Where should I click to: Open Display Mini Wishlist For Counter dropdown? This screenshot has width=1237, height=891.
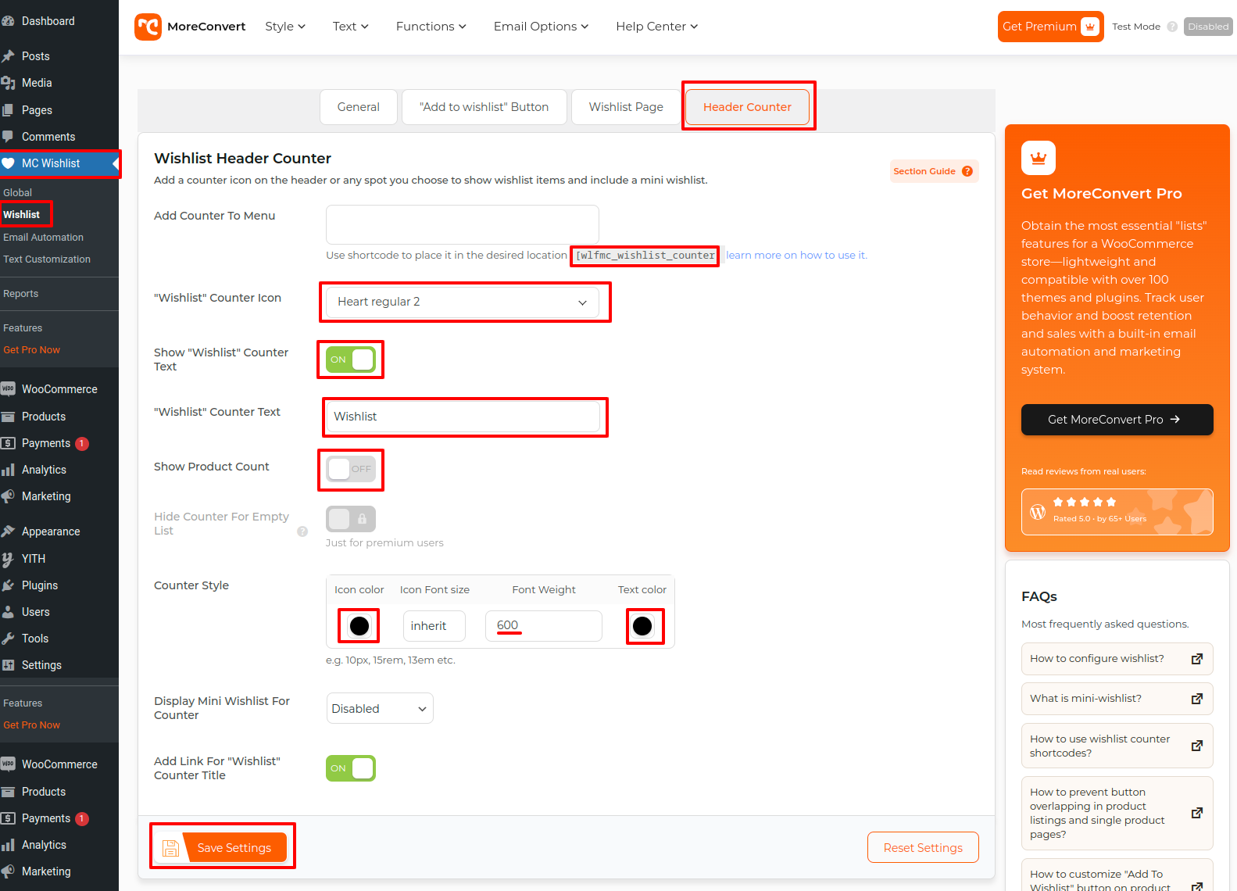tap(380, 709)
